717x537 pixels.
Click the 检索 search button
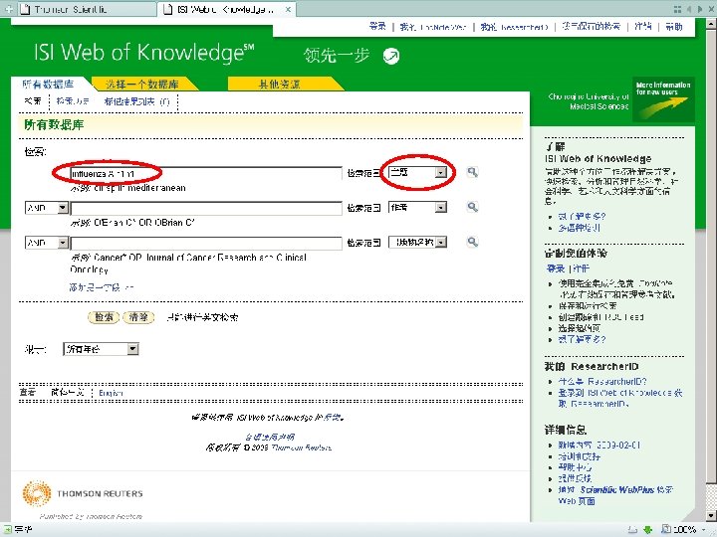click(104, 317)
